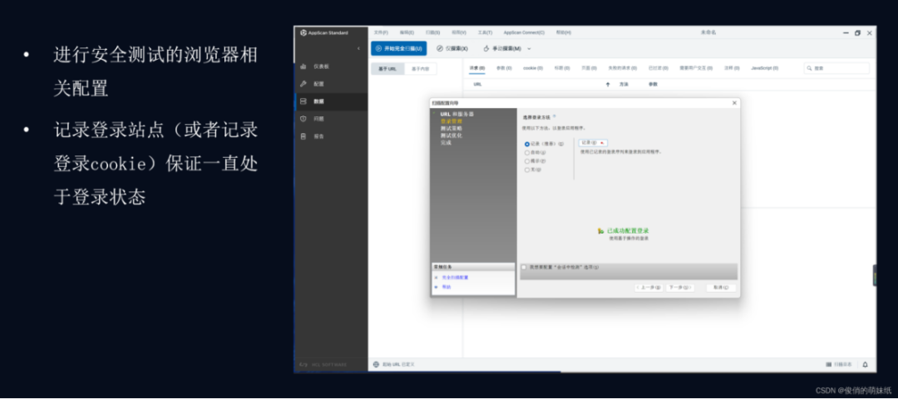Open the 问题 issues shield sidebar item
Image resolution: width=898 pixels, height=399 pixels.
tap(331, 119)
